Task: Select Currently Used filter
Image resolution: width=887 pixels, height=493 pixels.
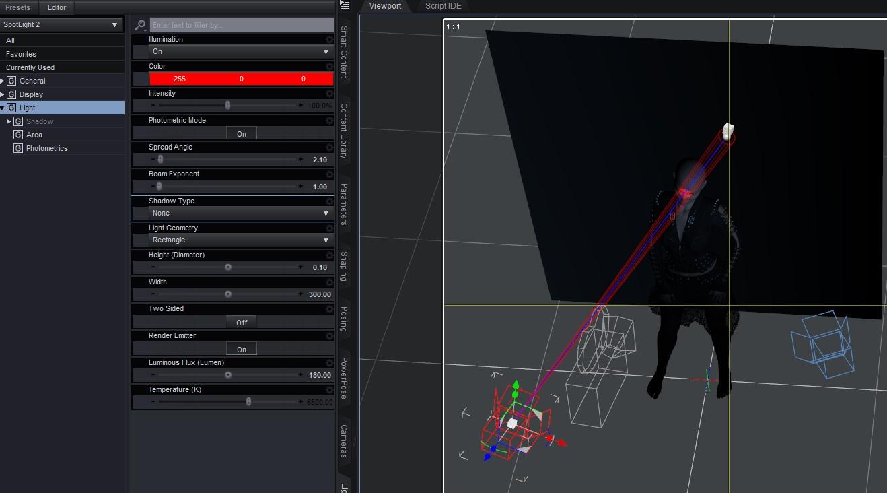Action: pyautogui.click(x=30, y=67)
